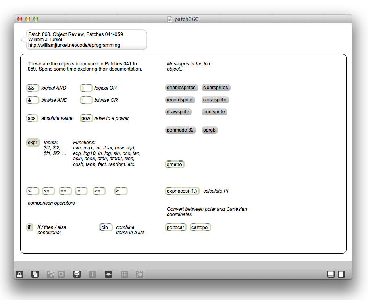Select the logical AND && object
Viewport: 368px width, 300px height.
32,88
